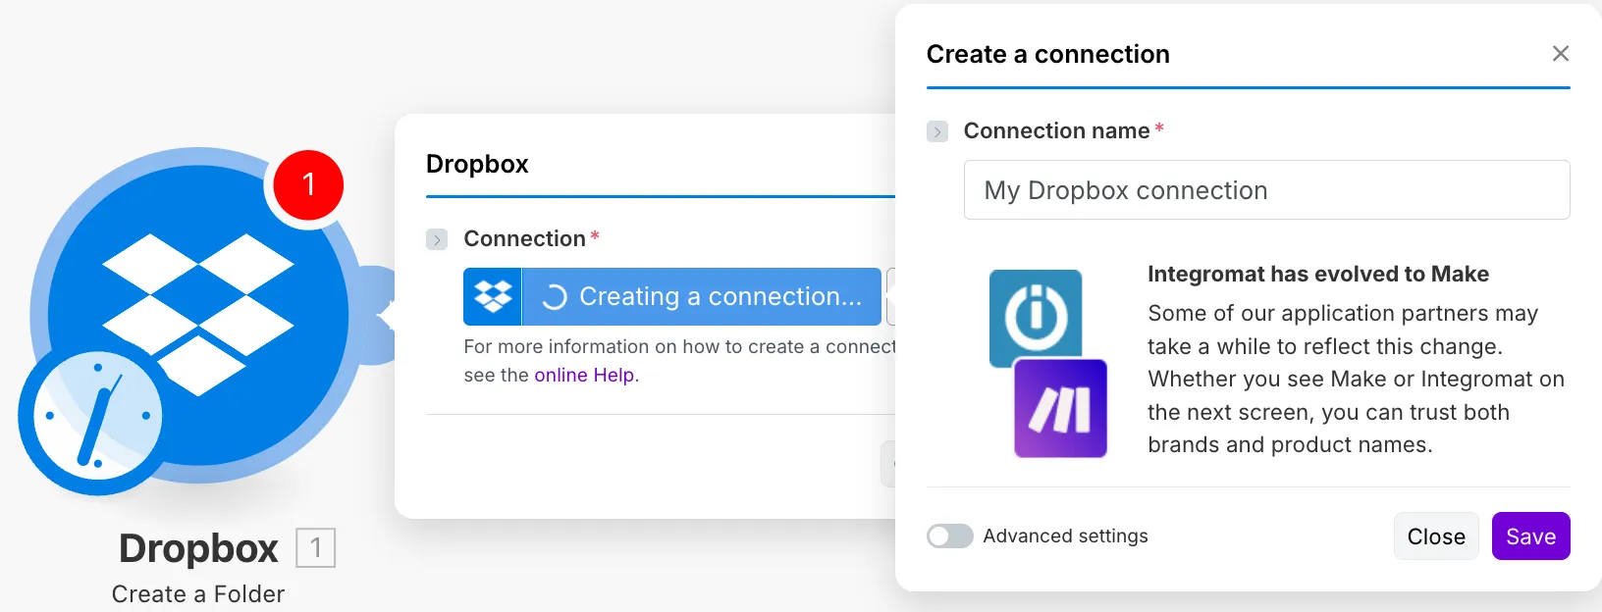Screen dimensions: 1602x612
Task: Click the Save button
Action: pos(1530,536)
